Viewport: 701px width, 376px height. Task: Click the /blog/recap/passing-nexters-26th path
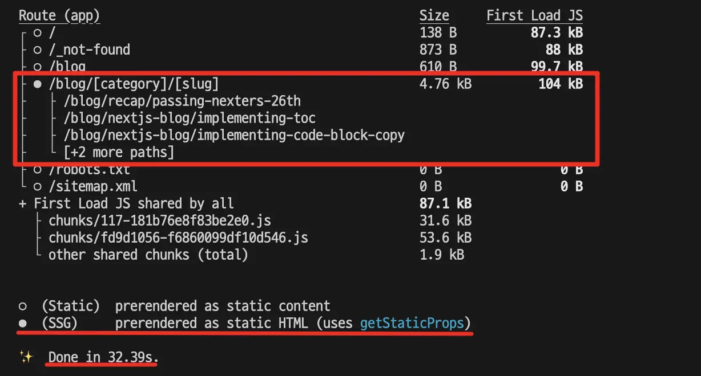[x=182, y=101]
